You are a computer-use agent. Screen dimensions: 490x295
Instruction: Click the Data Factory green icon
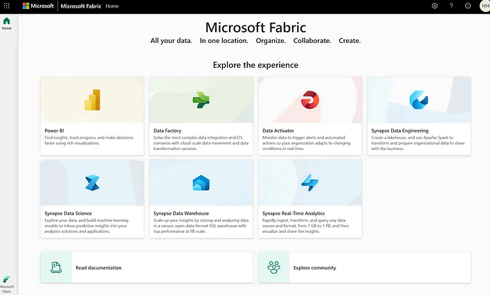coord(201,100)
